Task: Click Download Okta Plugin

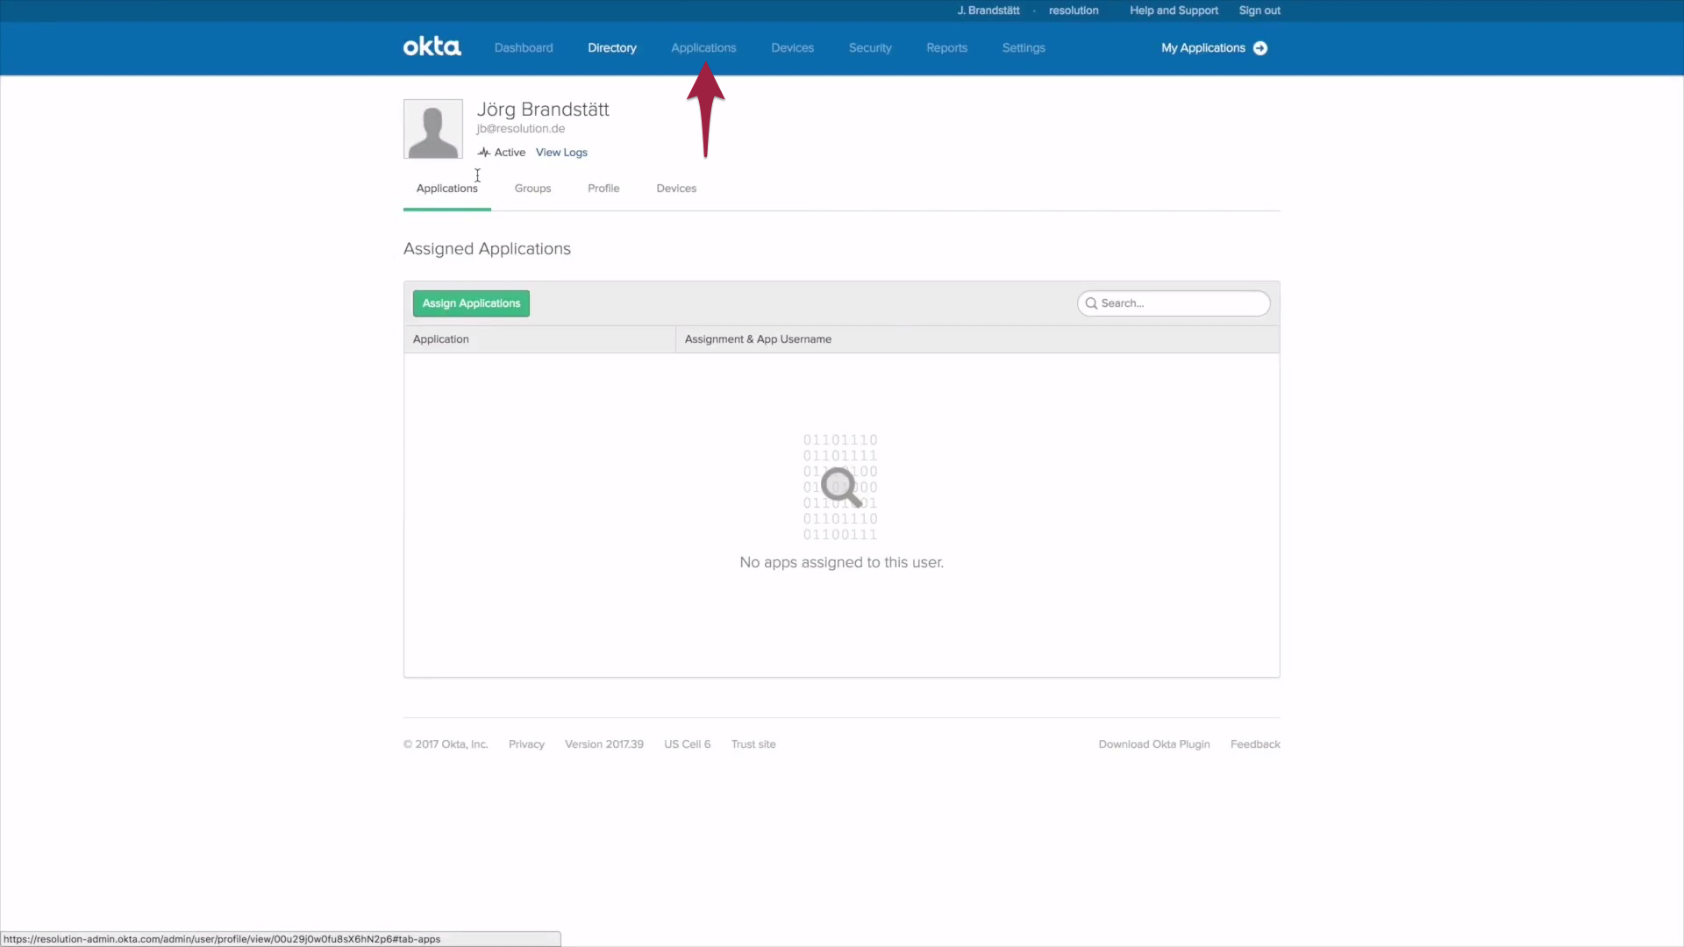Action: [1154, 744]
